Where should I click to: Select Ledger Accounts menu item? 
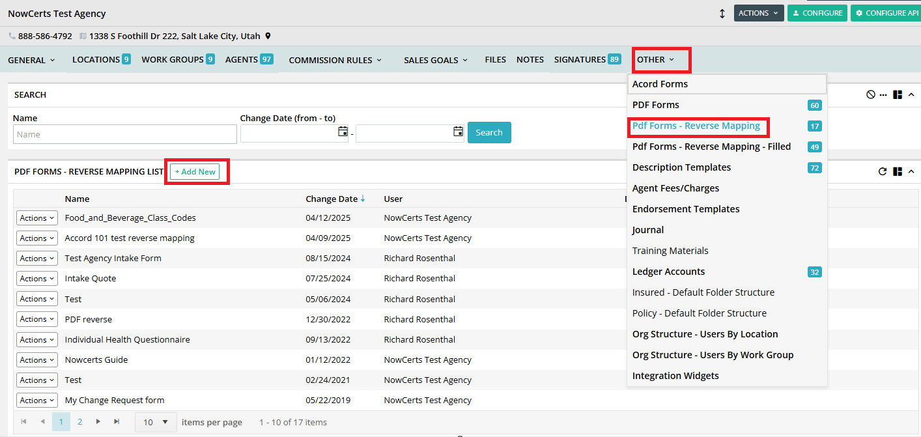pyautogui.click(x=727, y=272)
